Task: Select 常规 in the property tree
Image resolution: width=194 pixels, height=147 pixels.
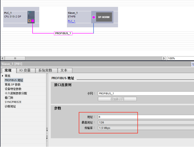Action: coord(7,76)
